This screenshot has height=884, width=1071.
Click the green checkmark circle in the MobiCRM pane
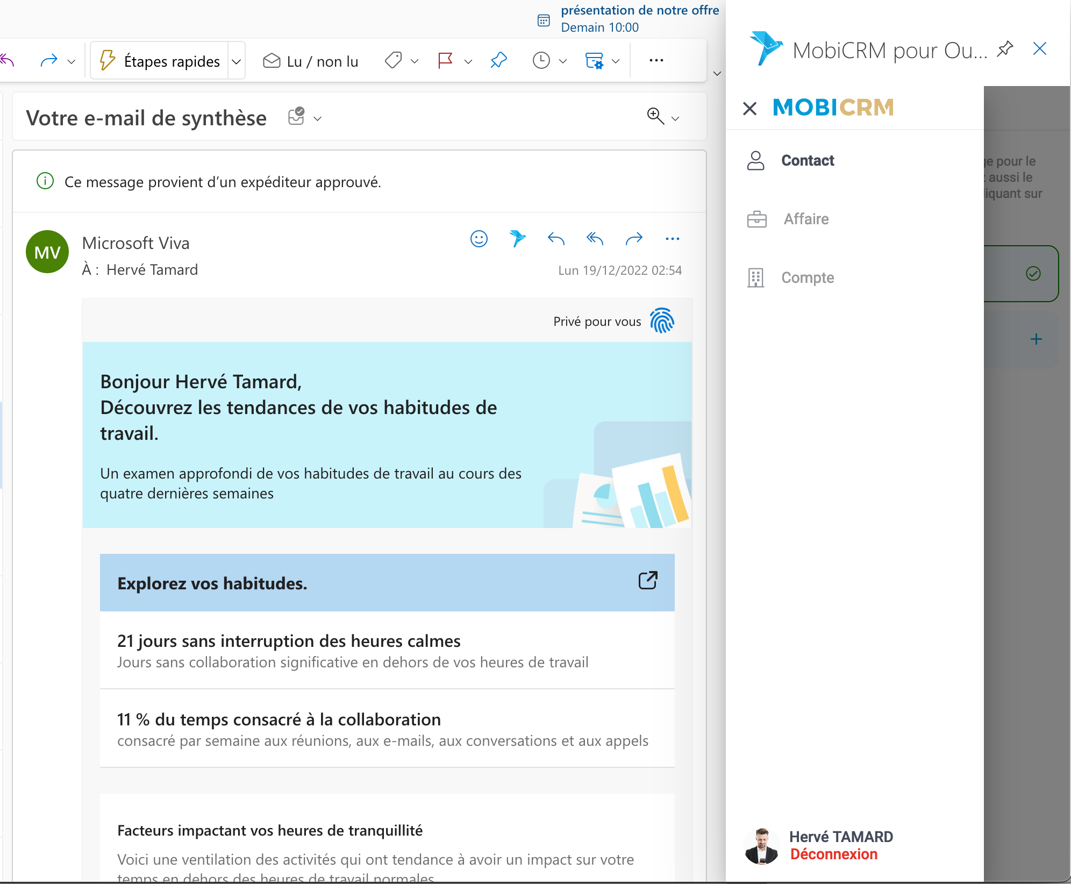click(x=1033, y=274)
